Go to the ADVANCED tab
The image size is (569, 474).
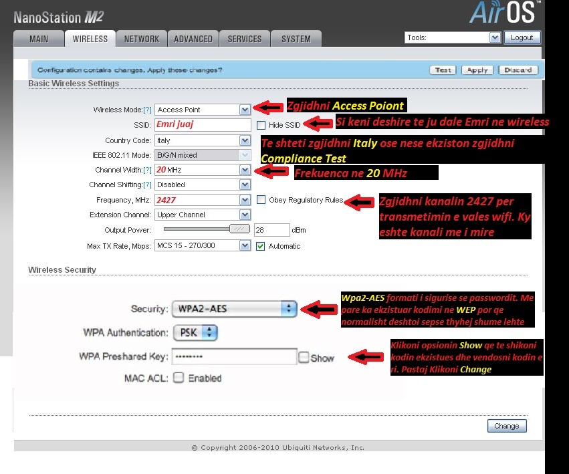(193, 39)
